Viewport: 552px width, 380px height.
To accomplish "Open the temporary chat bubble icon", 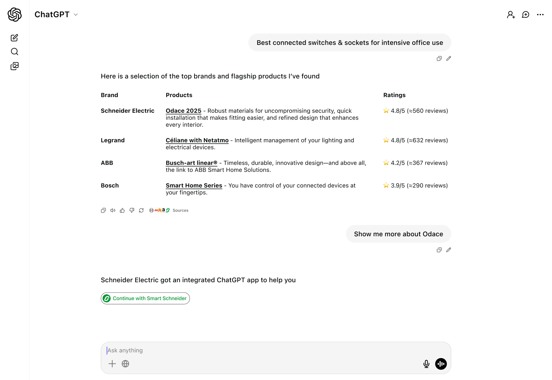I will 526,15.
